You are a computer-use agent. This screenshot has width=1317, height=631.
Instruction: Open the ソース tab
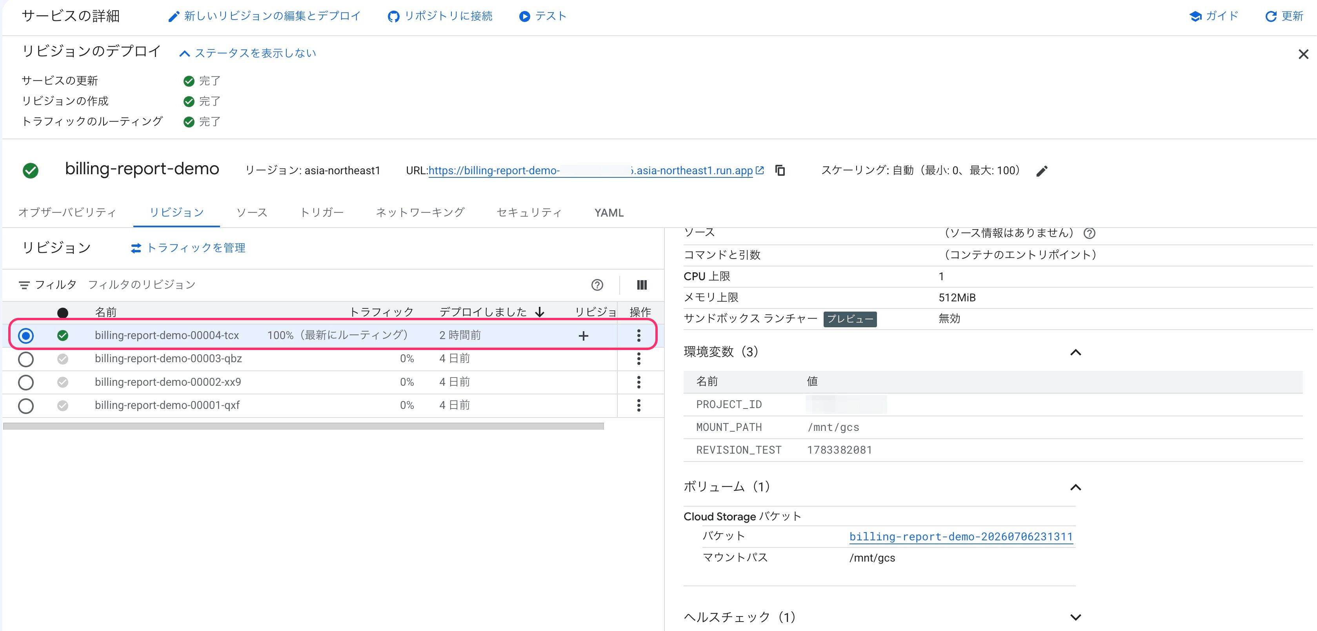tap(252, 213)
